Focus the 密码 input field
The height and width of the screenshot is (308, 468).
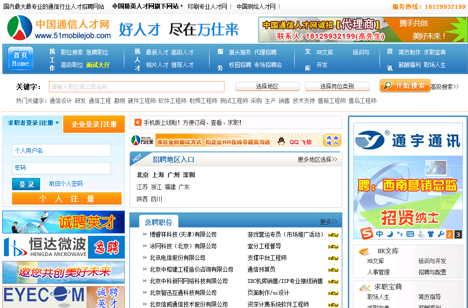click(x=61, y=168)
